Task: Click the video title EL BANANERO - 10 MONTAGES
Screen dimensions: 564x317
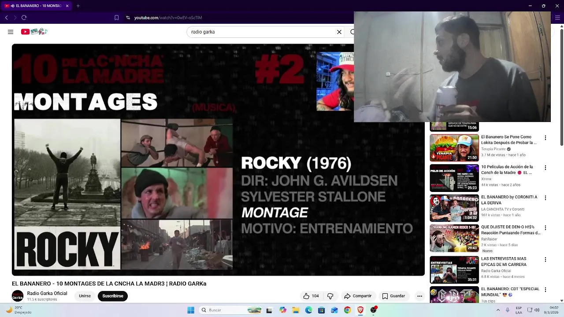Action: tap(109, 284)
